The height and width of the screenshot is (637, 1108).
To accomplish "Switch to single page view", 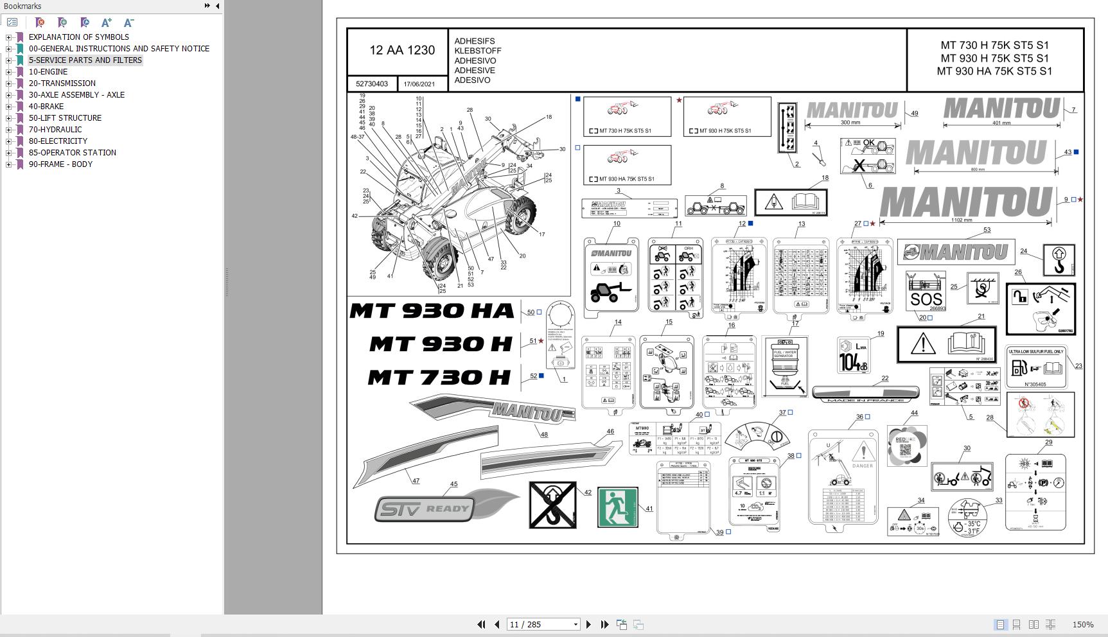I will coord(1000,624).
